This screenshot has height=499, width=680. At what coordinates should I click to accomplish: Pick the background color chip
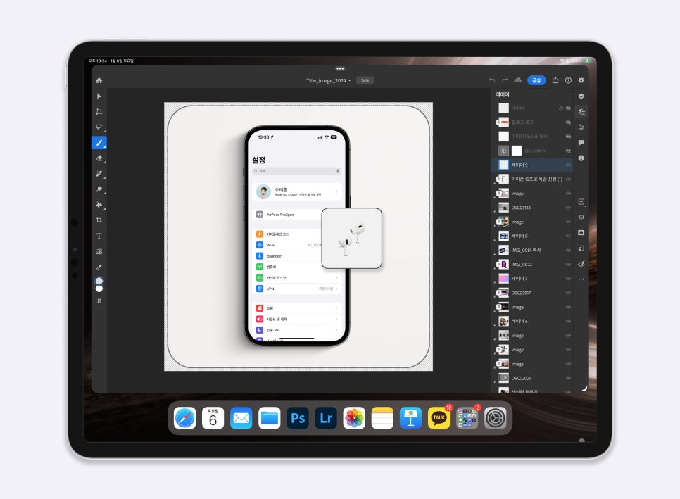99,289
